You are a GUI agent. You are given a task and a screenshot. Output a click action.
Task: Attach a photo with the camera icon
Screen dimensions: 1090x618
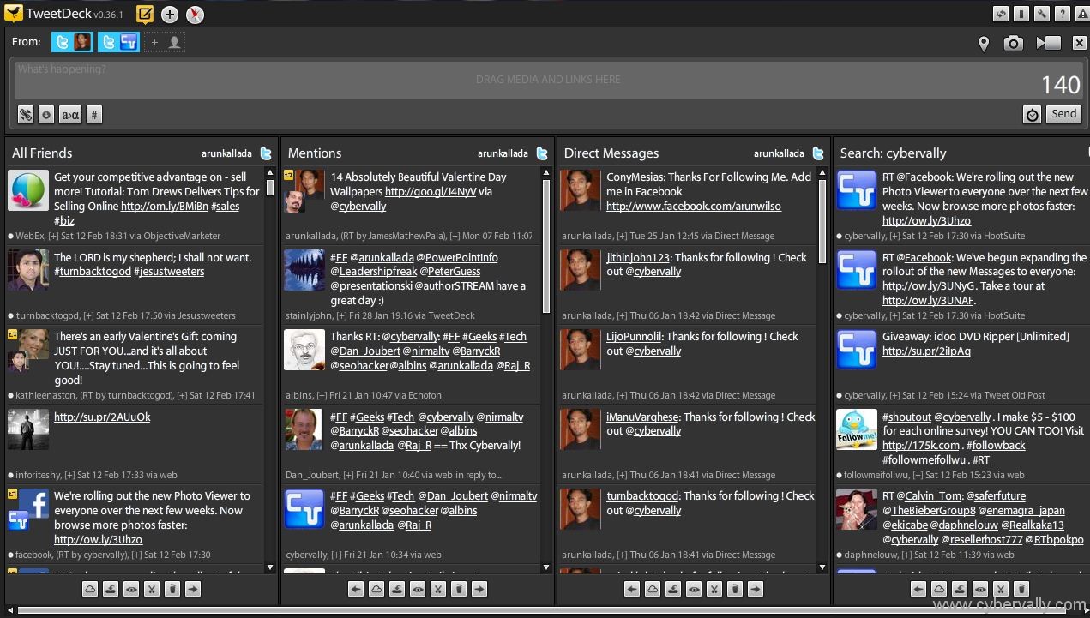(1014, 43)
